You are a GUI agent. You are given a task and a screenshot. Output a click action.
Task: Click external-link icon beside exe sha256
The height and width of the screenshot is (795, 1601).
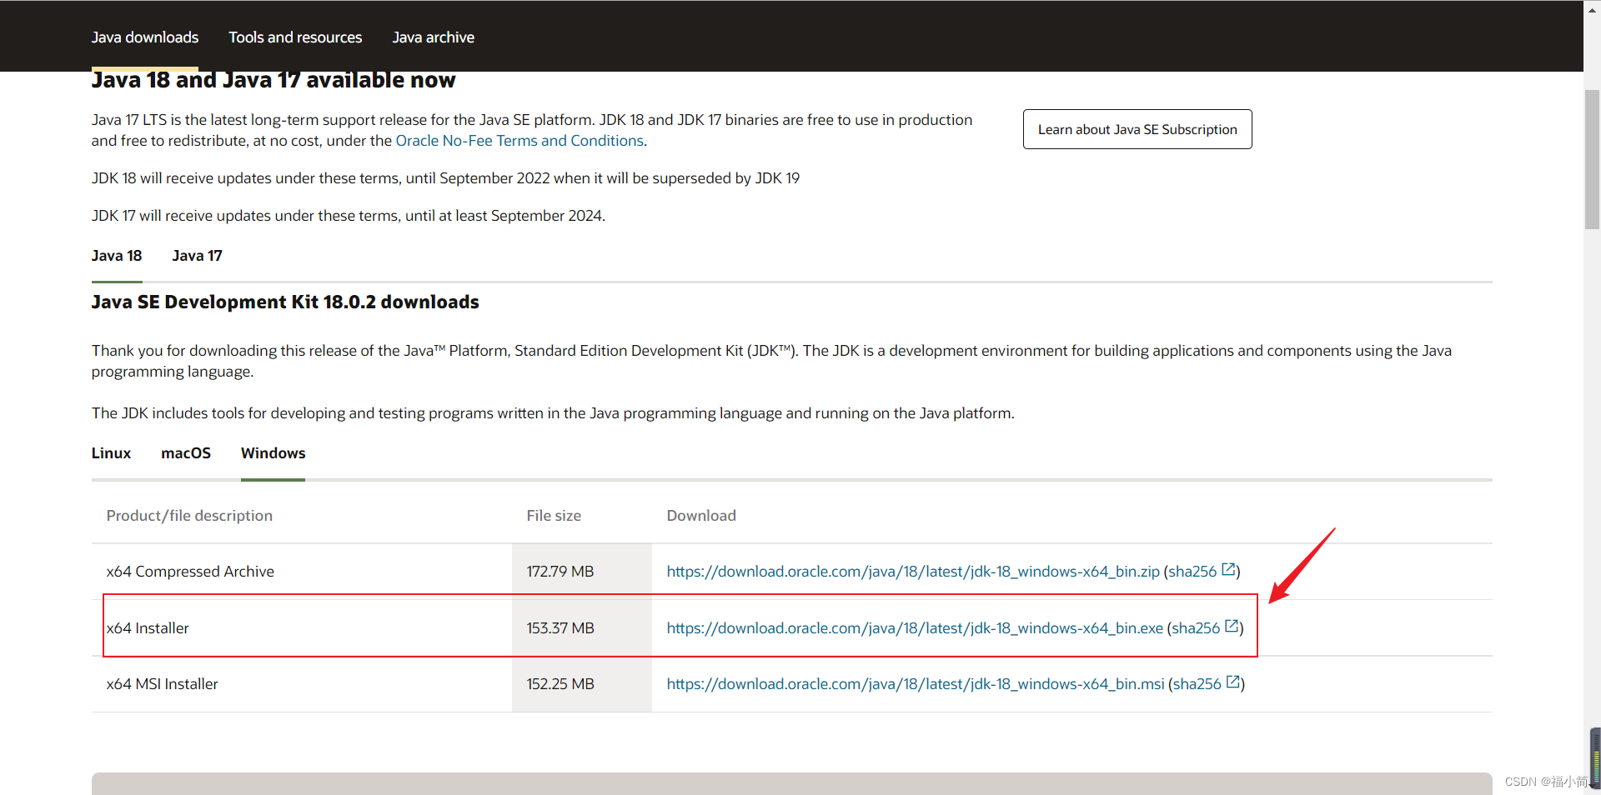1232,627
